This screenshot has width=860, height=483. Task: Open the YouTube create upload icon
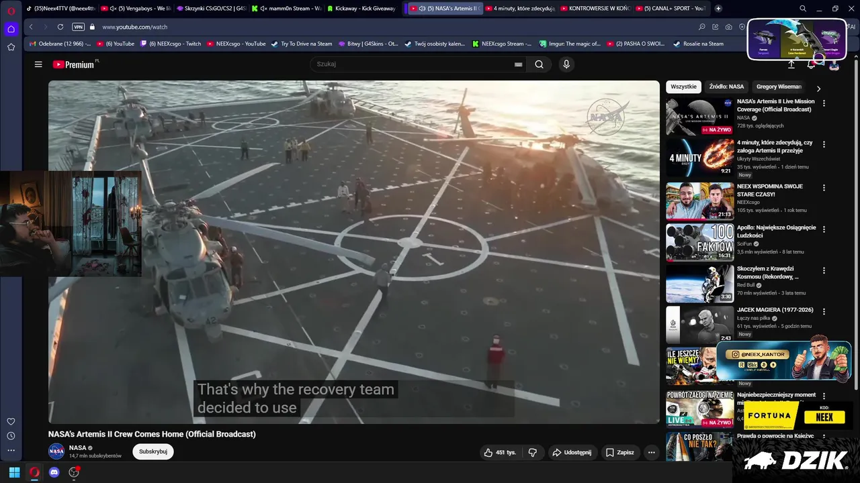(791, 64)
